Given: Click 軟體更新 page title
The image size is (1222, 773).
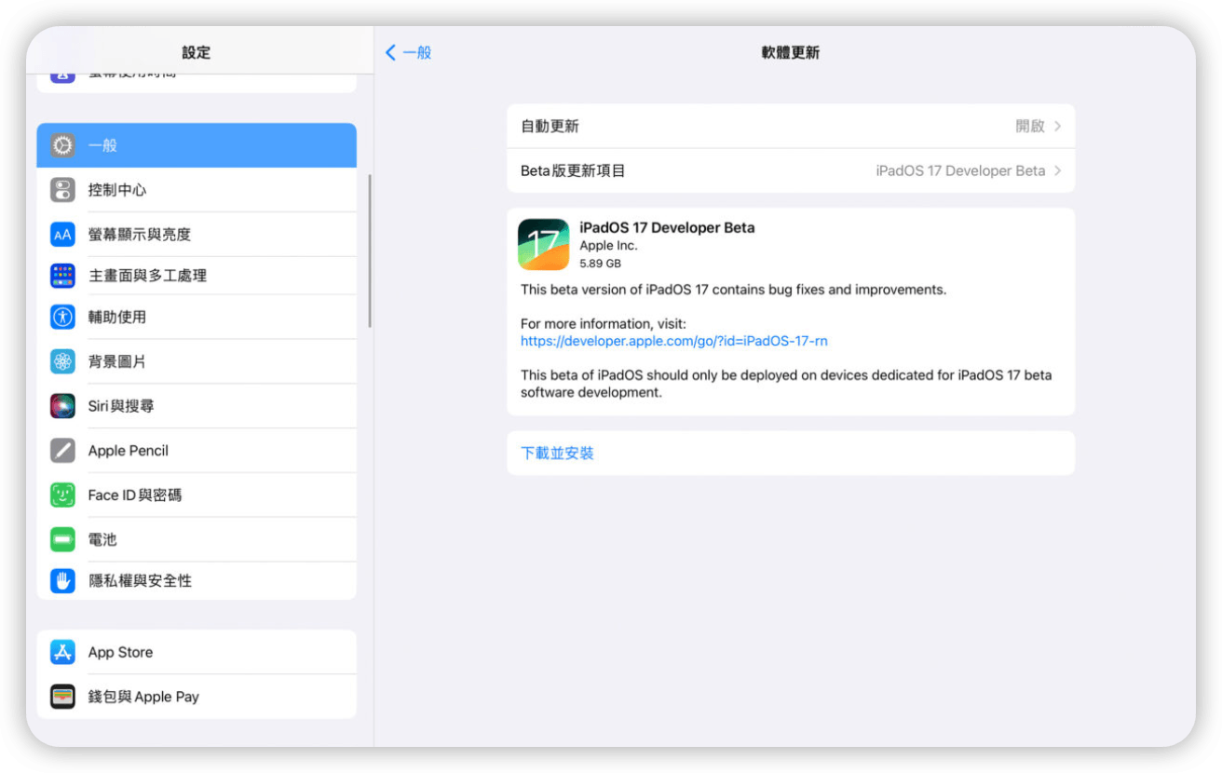Looking at the screenshot, I should coord(791,53).
